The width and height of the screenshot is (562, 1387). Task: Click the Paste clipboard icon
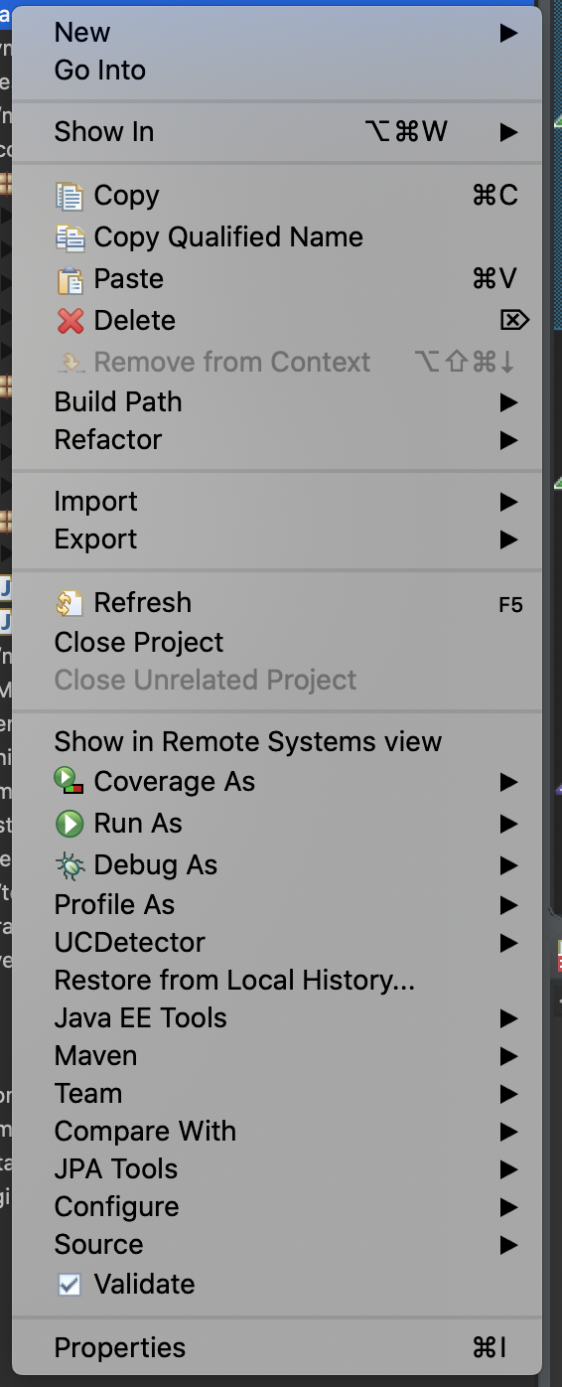70,279
